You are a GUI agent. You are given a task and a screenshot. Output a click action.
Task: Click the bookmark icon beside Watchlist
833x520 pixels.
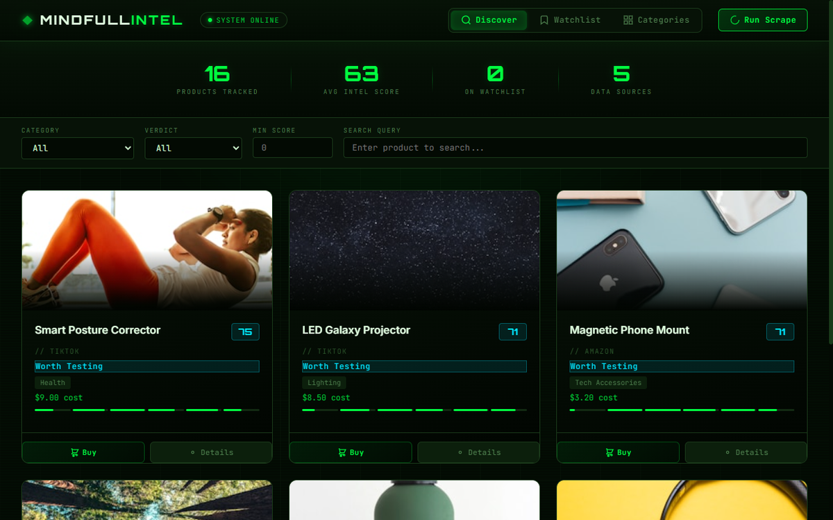(544, 20)
